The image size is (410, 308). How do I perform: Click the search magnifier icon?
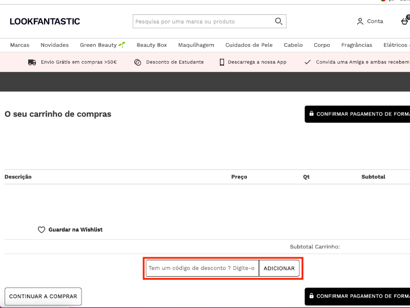click(279, 21)
